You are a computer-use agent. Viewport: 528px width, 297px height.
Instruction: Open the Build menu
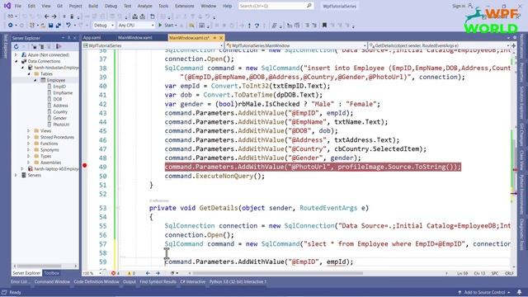(x=93, y=6)
